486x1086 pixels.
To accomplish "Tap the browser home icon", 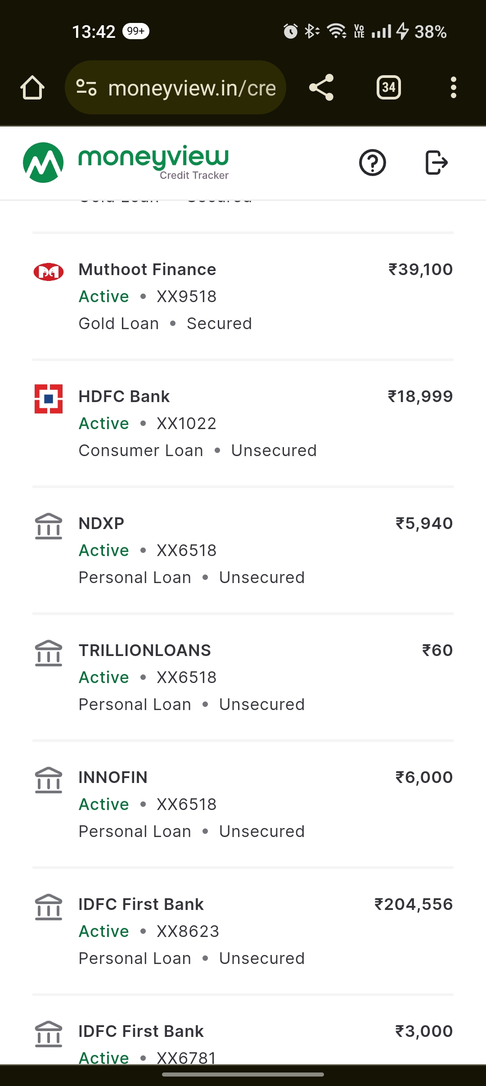I will [x=32, y=87].
